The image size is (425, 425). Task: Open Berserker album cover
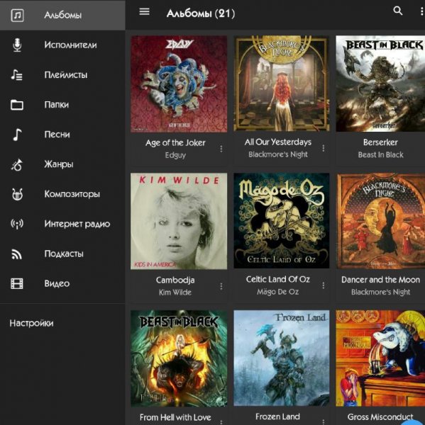(380, 84)
